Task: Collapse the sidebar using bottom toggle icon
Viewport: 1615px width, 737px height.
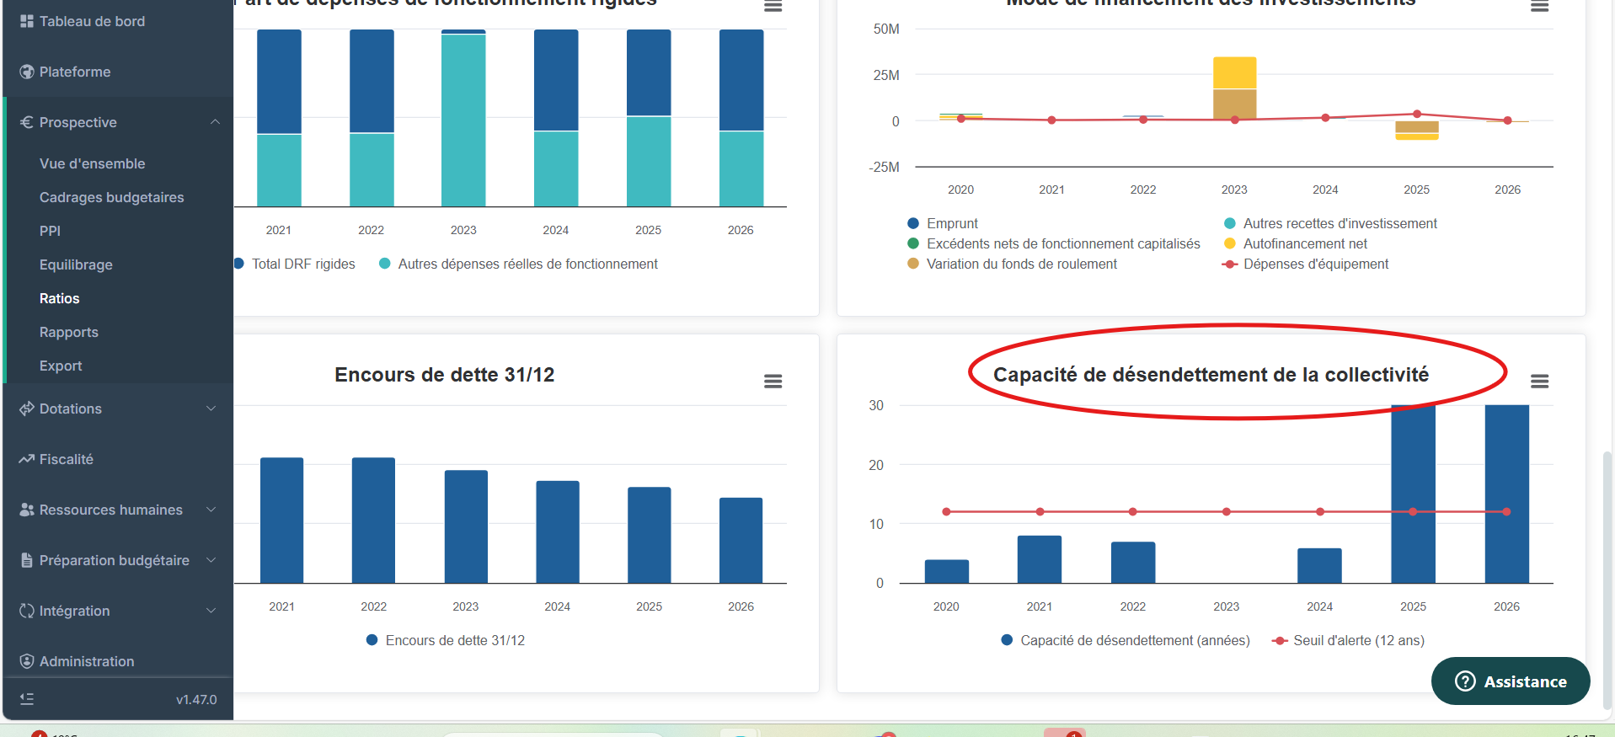Action: (x=27, y=699)
